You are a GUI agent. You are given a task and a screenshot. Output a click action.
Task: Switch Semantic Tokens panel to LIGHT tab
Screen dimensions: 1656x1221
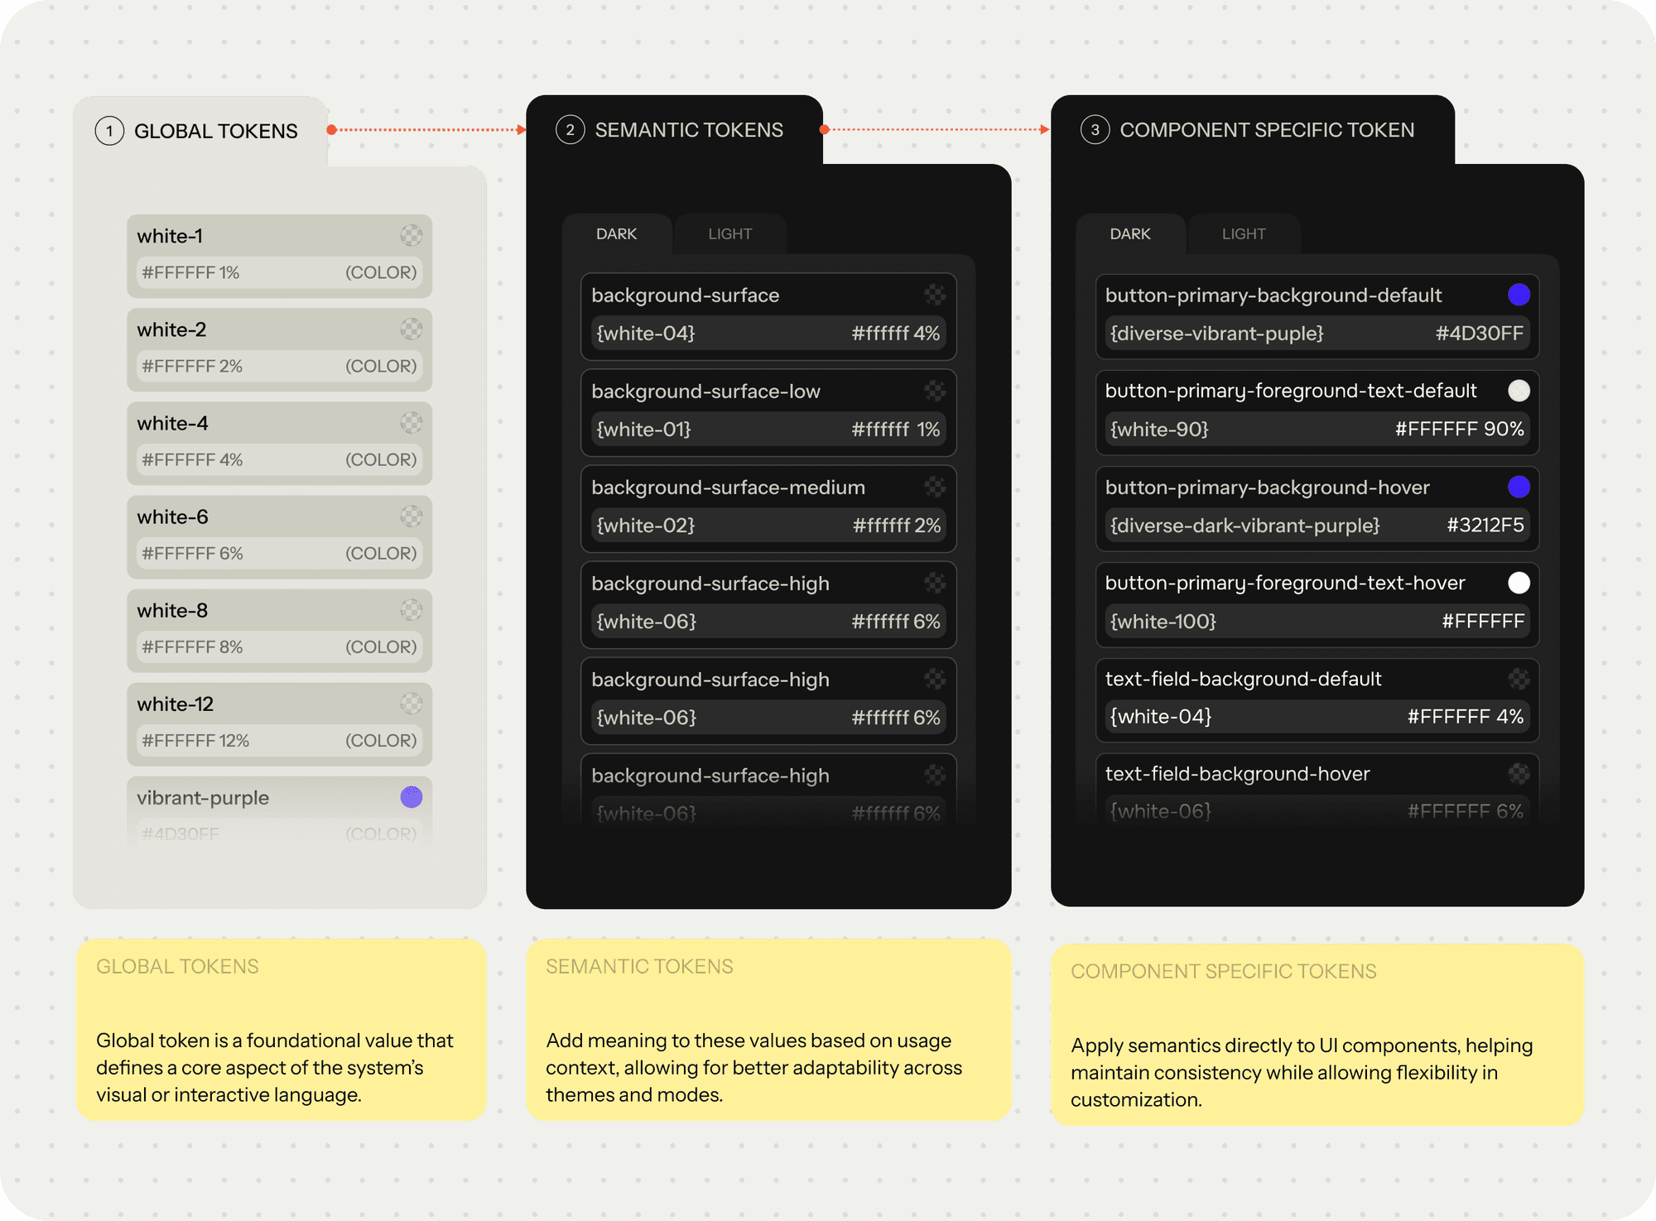coord(729,234)
